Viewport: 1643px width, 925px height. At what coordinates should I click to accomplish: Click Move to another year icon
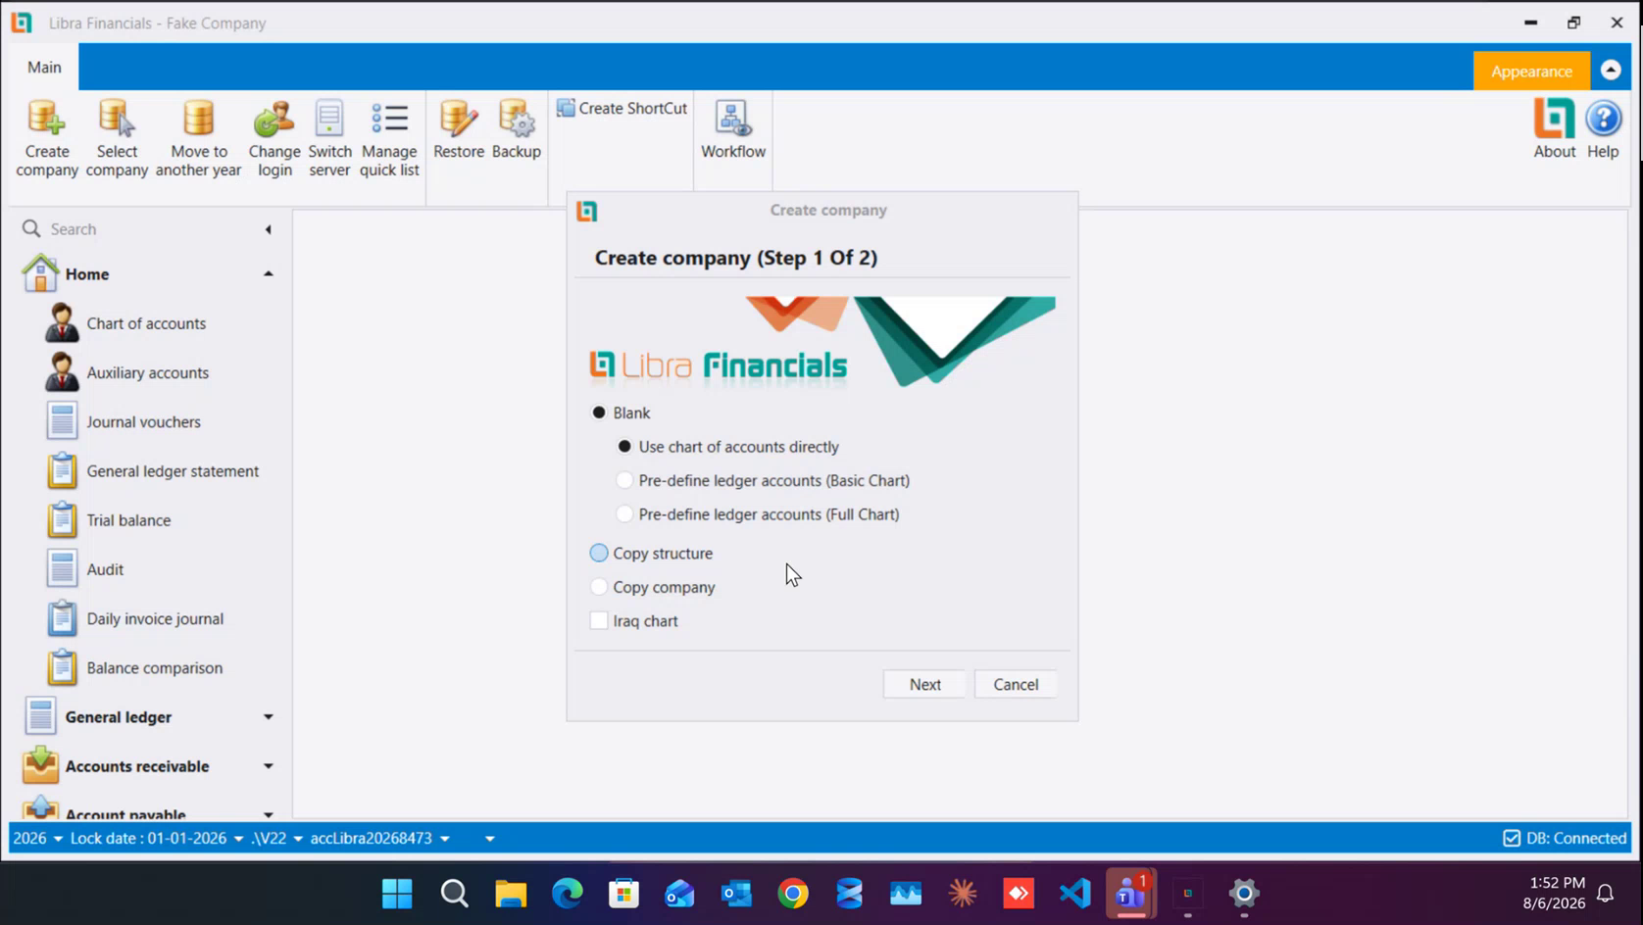point(198,138)
